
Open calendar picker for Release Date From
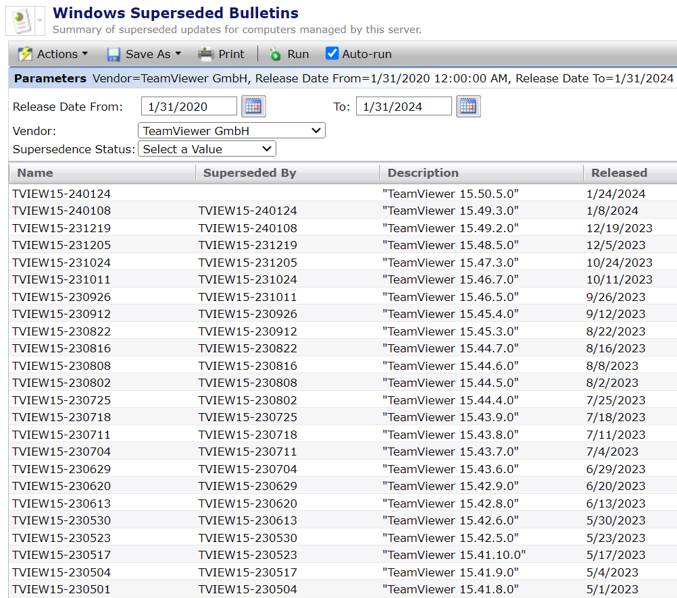pyautogui.click(x=253, y=107)
